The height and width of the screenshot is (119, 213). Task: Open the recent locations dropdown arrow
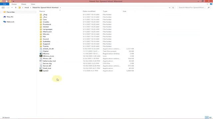pos(12,8)
